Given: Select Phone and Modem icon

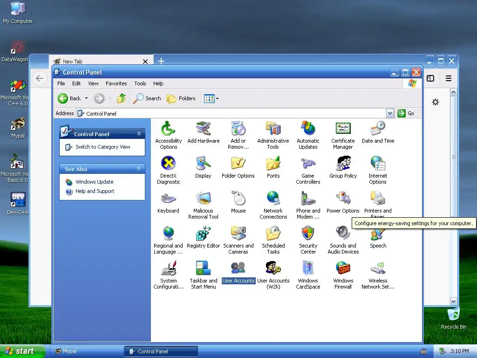Looking at the screenshot, I should (x=308, y=205).
